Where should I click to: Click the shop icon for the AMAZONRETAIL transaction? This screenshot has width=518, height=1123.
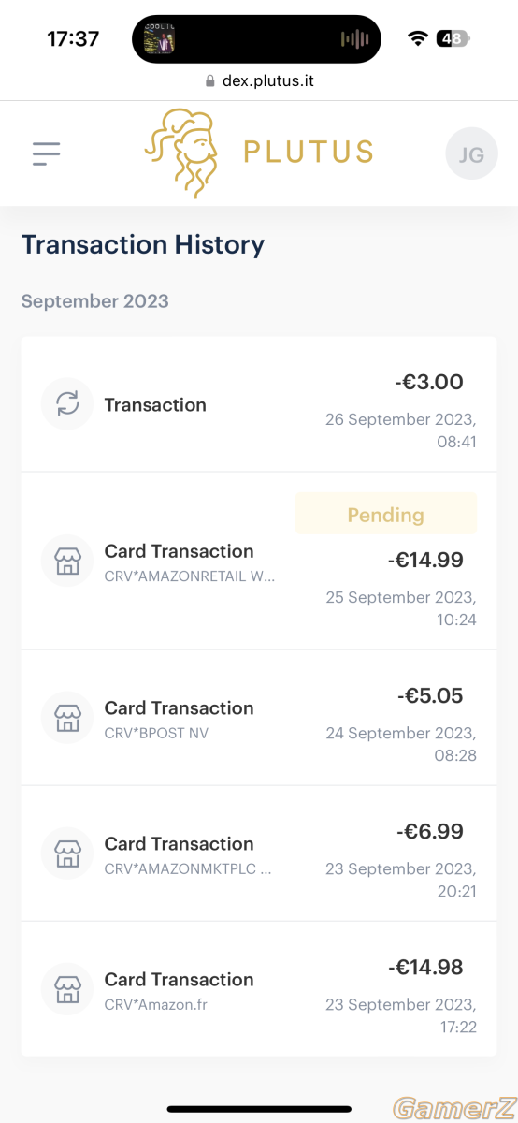point(67,561)
